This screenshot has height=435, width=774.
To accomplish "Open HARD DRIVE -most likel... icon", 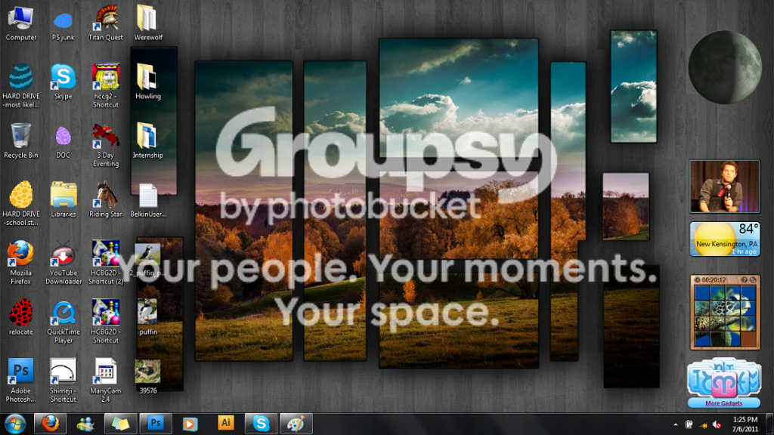I will (x=20, y=86).
